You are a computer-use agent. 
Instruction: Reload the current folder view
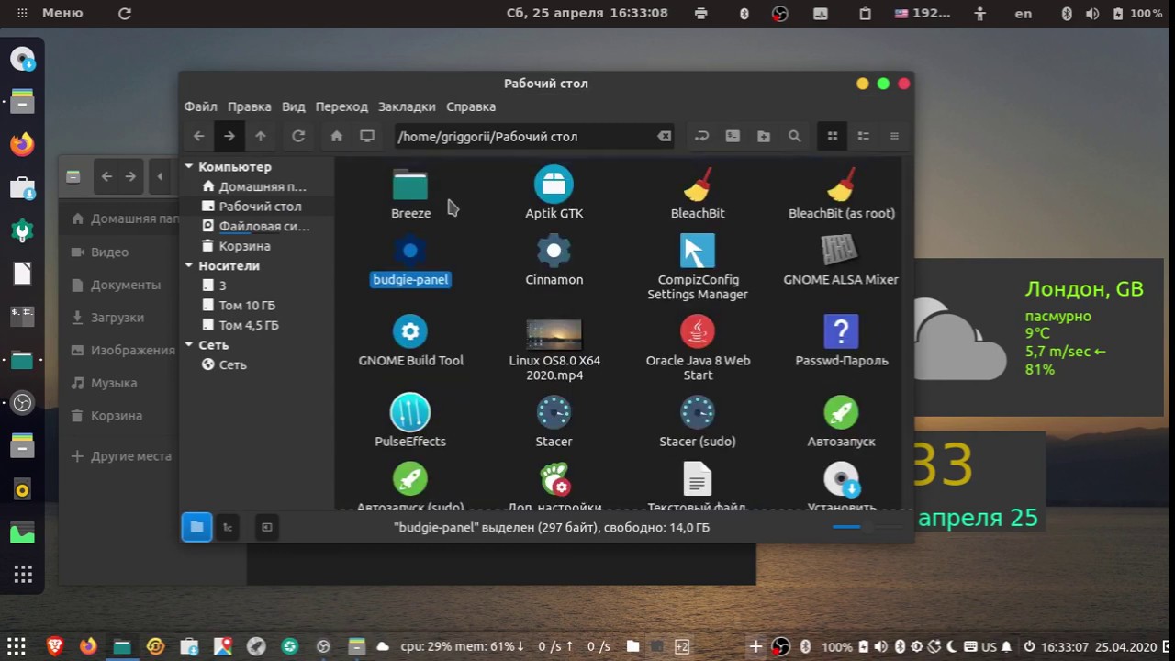click(298, 136)
